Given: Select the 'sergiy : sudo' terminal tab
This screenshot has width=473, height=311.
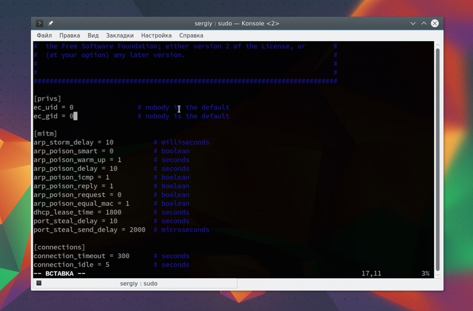Looking at the screenshot, I should click(139, 283).
